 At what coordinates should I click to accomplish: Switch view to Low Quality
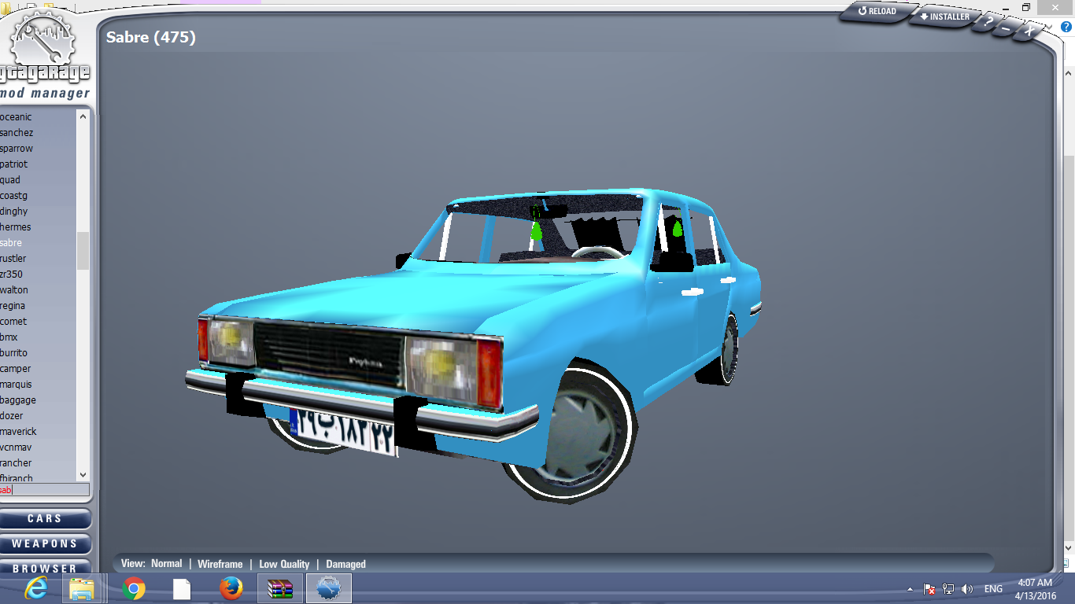click(x=284, y=564)
